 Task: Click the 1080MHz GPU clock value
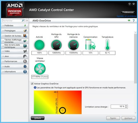click(x=56, y=53)
